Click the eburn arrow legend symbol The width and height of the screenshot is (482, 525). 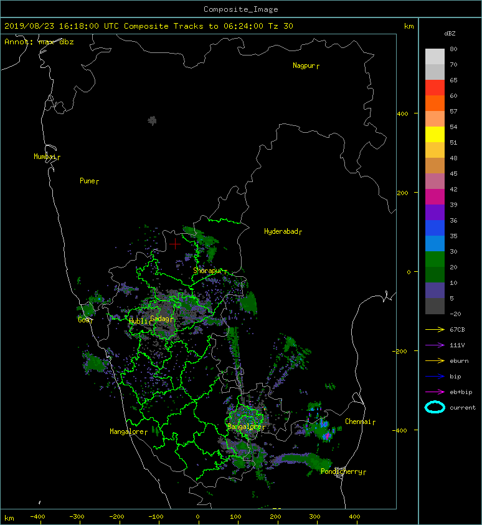click(x=435, y=361)
